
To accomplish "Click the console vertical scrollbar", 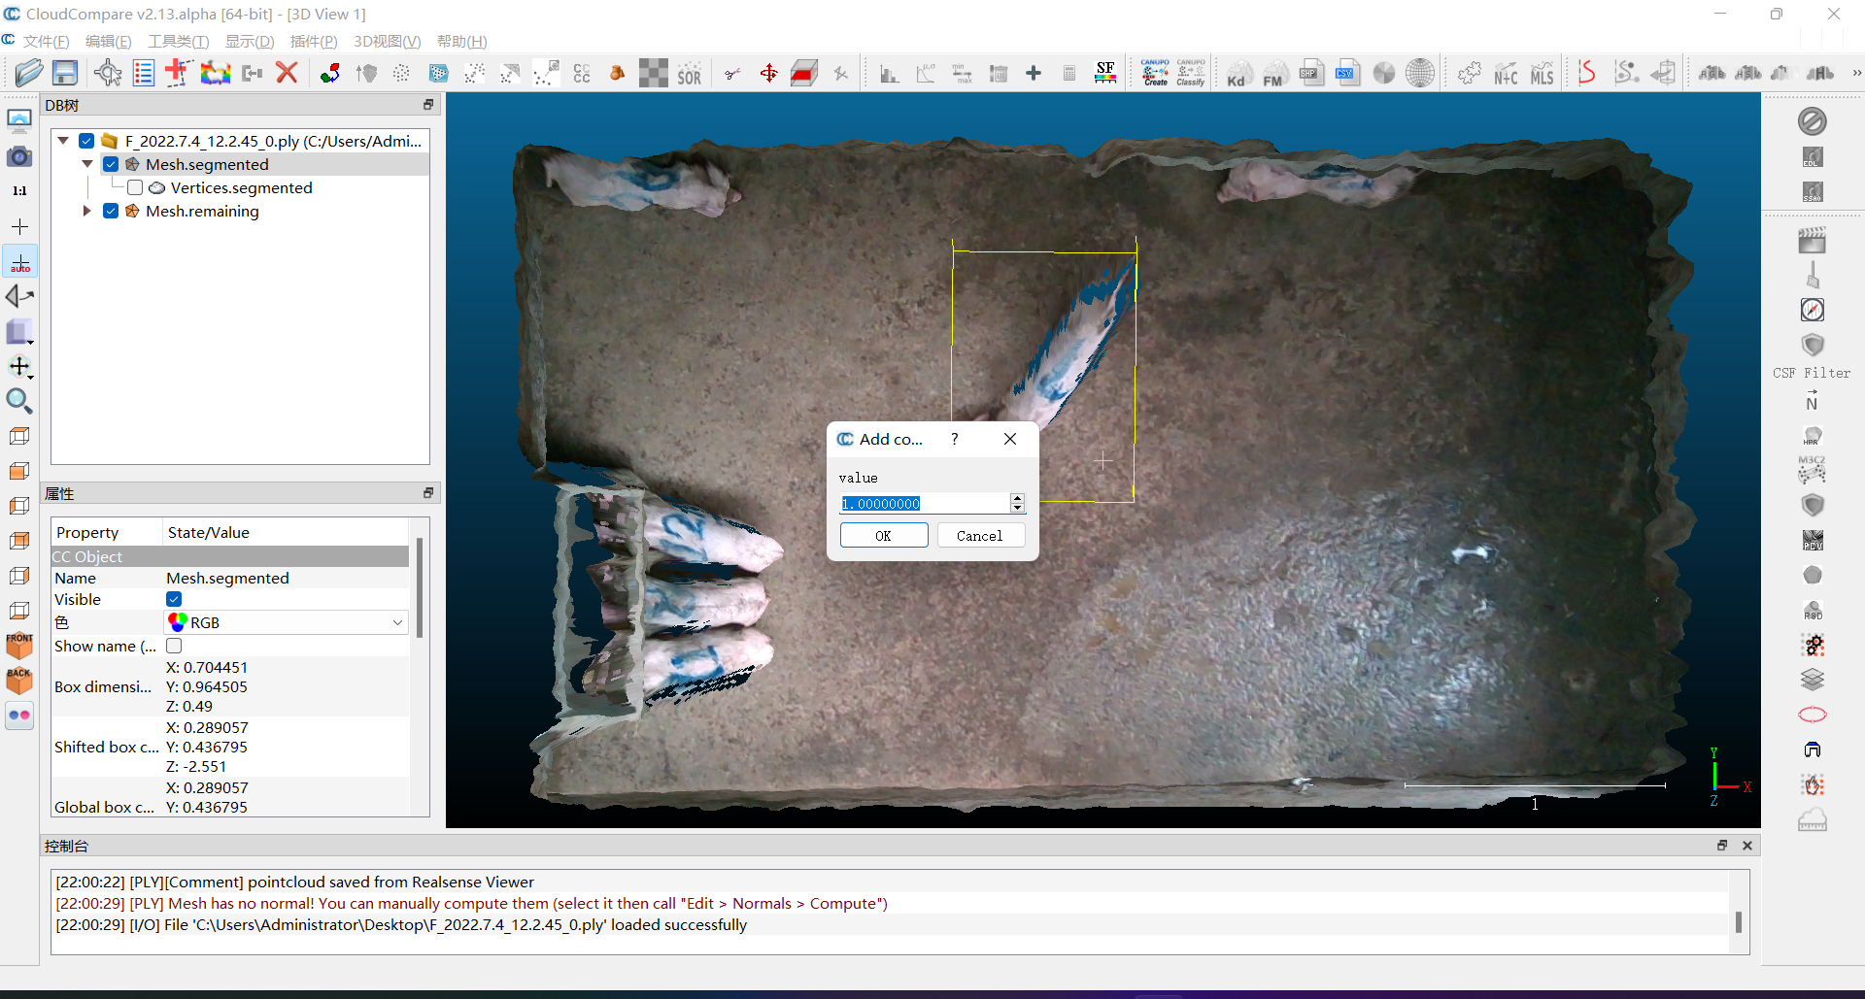I will click(x=1738, y=921).
